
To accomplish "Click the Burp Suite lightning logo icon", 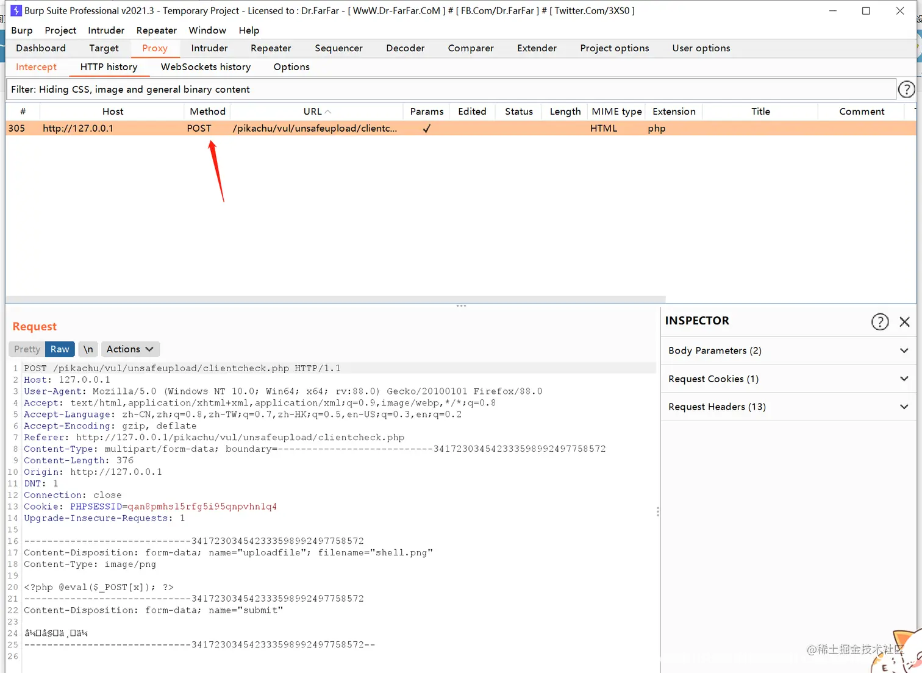I will (x=16, y=10).
